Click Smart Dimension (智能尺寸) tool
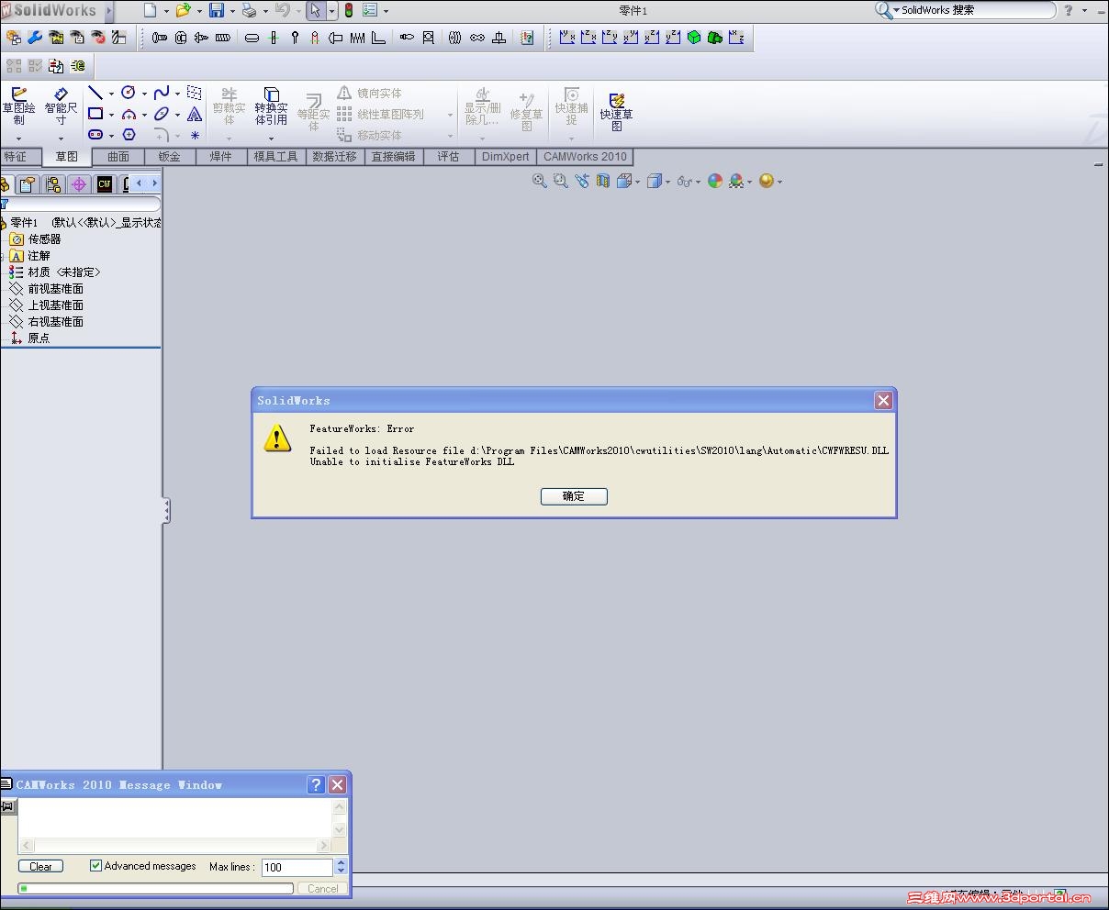The image size is (1109, 910). (61, 107)
